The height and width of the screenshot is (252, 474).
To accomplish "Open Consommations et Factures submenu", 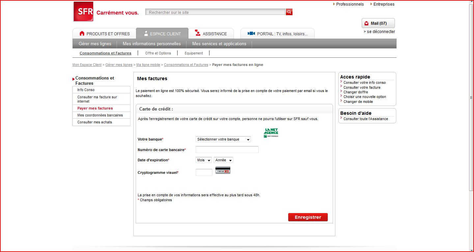I will coord(105,53).
